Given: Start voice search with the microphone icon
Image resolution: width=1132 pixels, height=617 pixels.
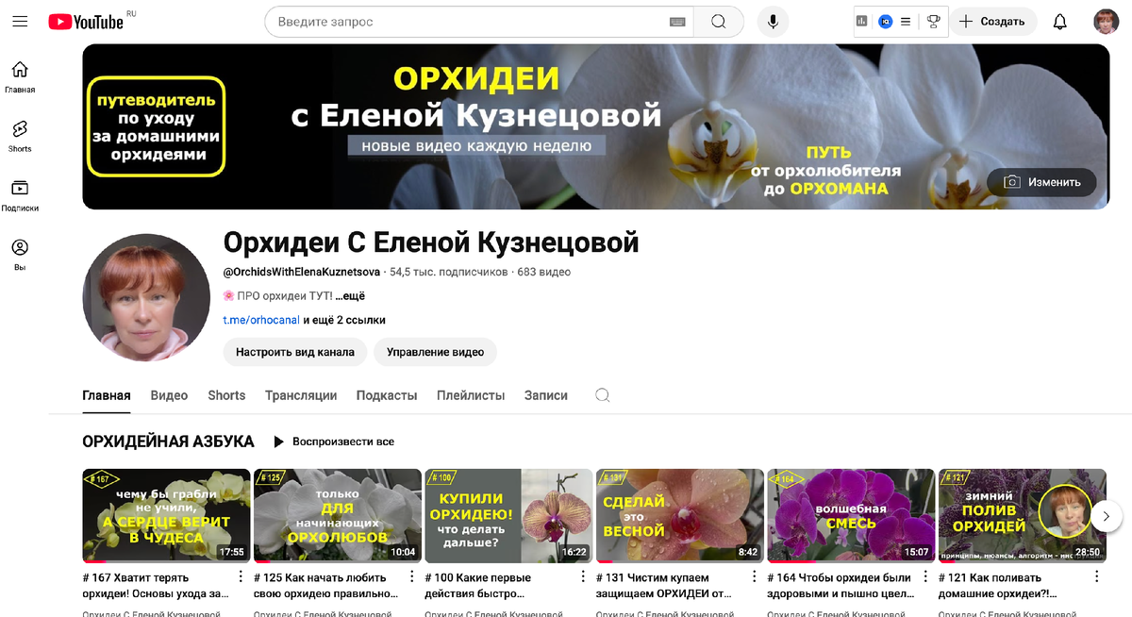Looking at the screenshot, I should [x=773, y=21].
